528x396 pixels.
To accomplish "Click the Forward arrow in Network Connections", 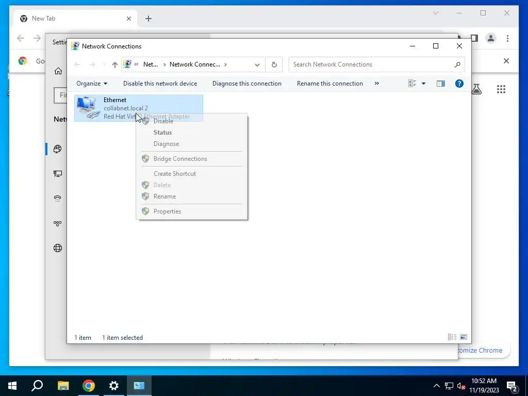I will 92,64.
